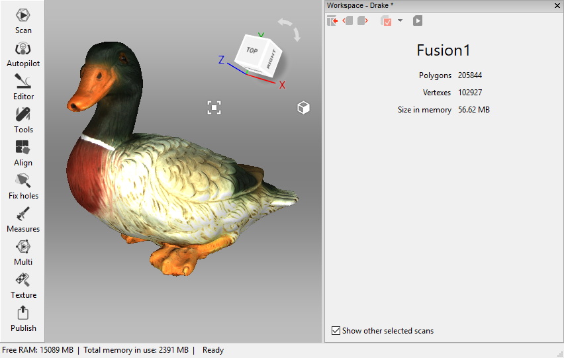Open the Texture panel
This screenshot has width=564, height=358.
(23, 285)
